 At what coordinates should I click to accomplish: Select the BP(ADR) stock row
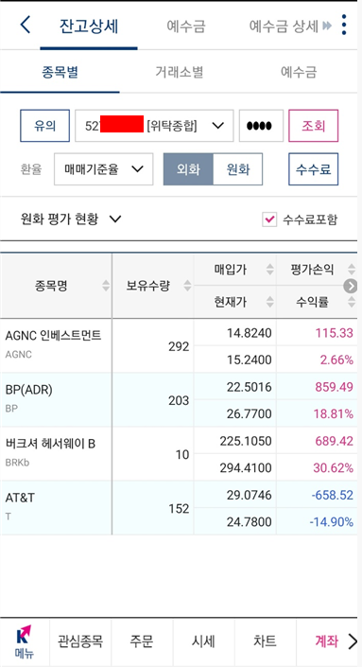pos(179,400)
